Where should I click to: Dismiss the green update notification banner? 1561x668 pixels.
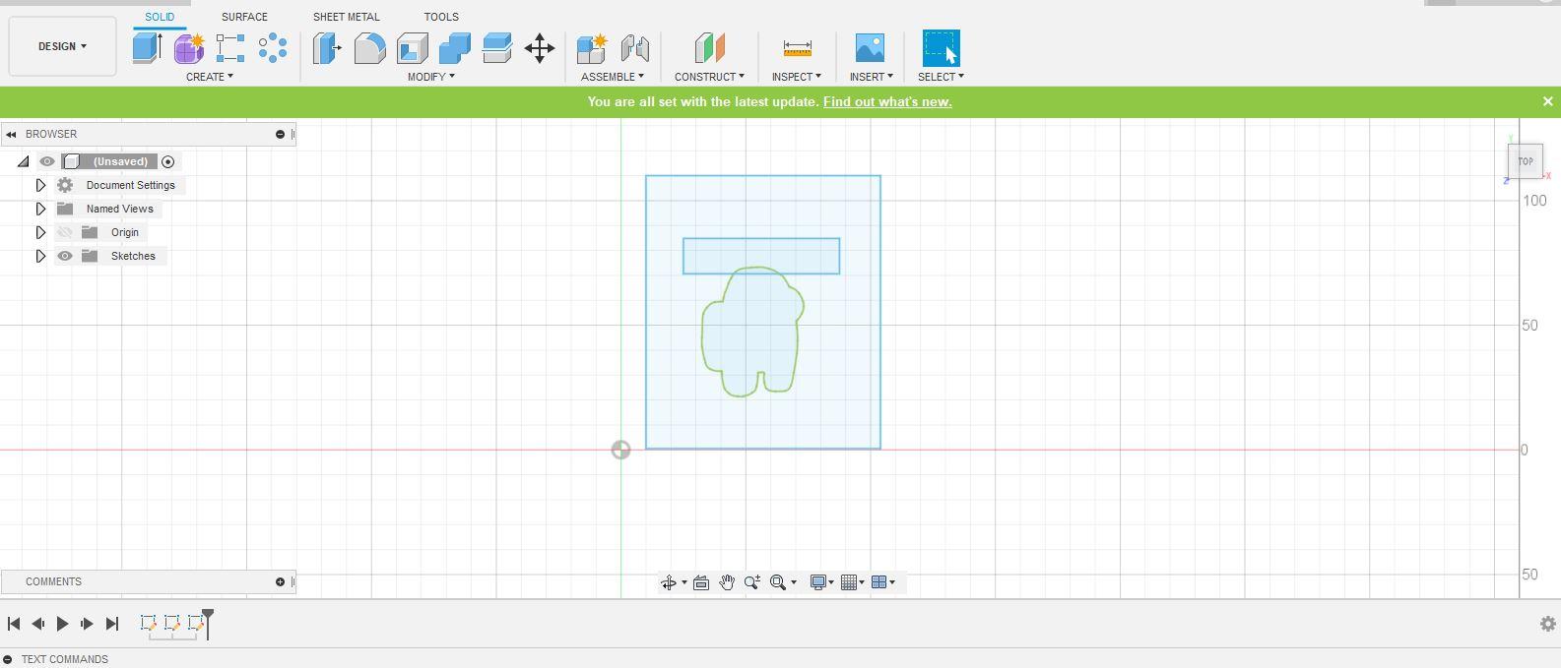pyautogui.click(x=1547, y=101)
